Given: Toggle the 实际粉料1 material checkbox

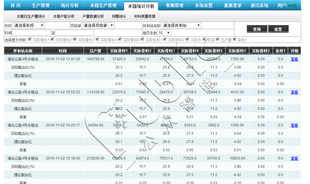Looking at the screenshot, I should click(x=142, y=39).
